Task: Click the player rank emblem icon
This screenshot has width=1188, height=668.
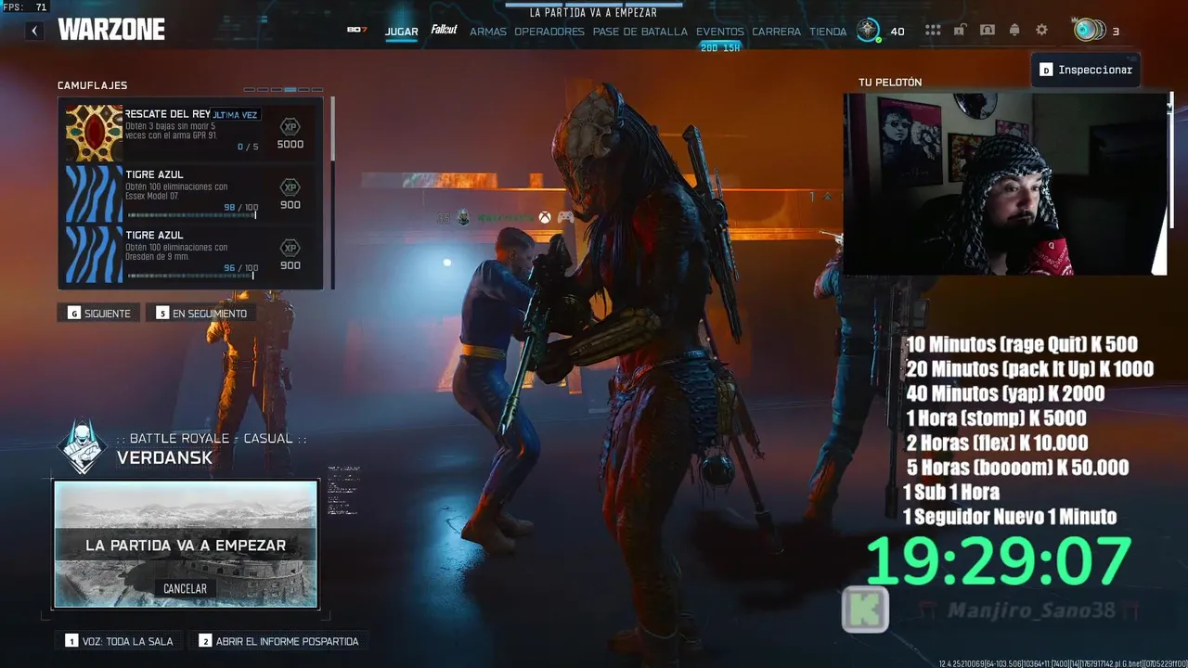Action: [x=868, y=31]
